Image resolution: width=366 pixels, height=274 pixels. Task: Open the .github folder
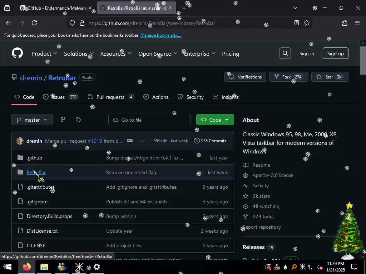click(x=34, y=158)
